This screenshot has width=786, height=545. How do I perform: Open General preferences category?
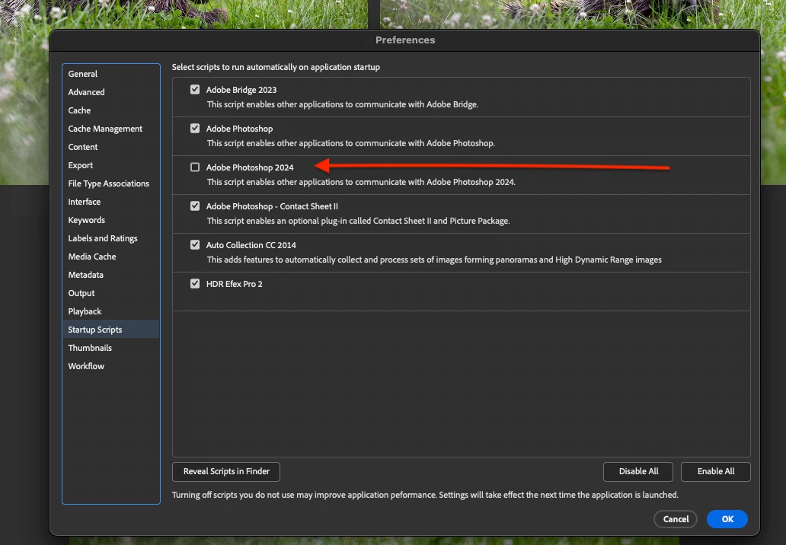pos(110,74)
